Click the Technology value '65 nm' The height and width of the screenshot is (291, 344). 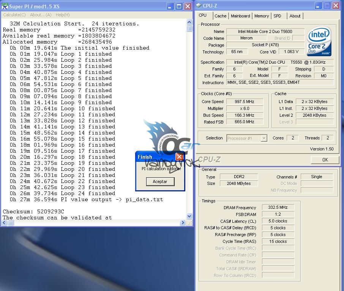pos(237,52)
